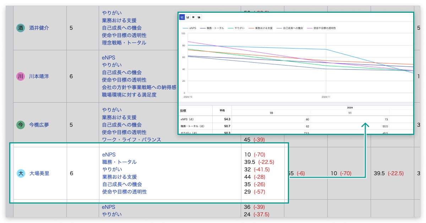Open 川本靖洋's profile link

(39, 76)
